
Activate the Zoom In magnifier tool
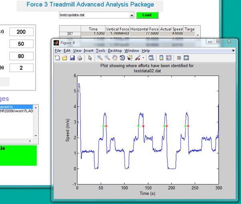(100, 58)
